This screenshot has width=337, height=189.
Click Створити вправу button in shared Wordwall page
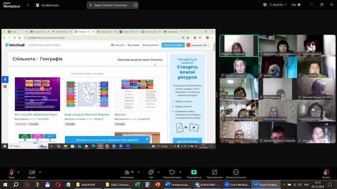click(173, 45)
